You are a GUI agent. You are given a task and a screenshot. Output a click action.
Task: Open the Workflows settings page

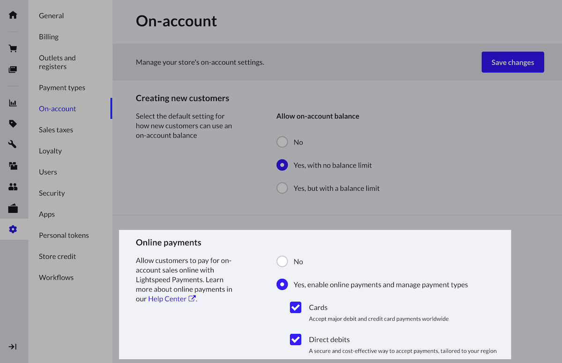pyautogui.click(x=56, y=277)
